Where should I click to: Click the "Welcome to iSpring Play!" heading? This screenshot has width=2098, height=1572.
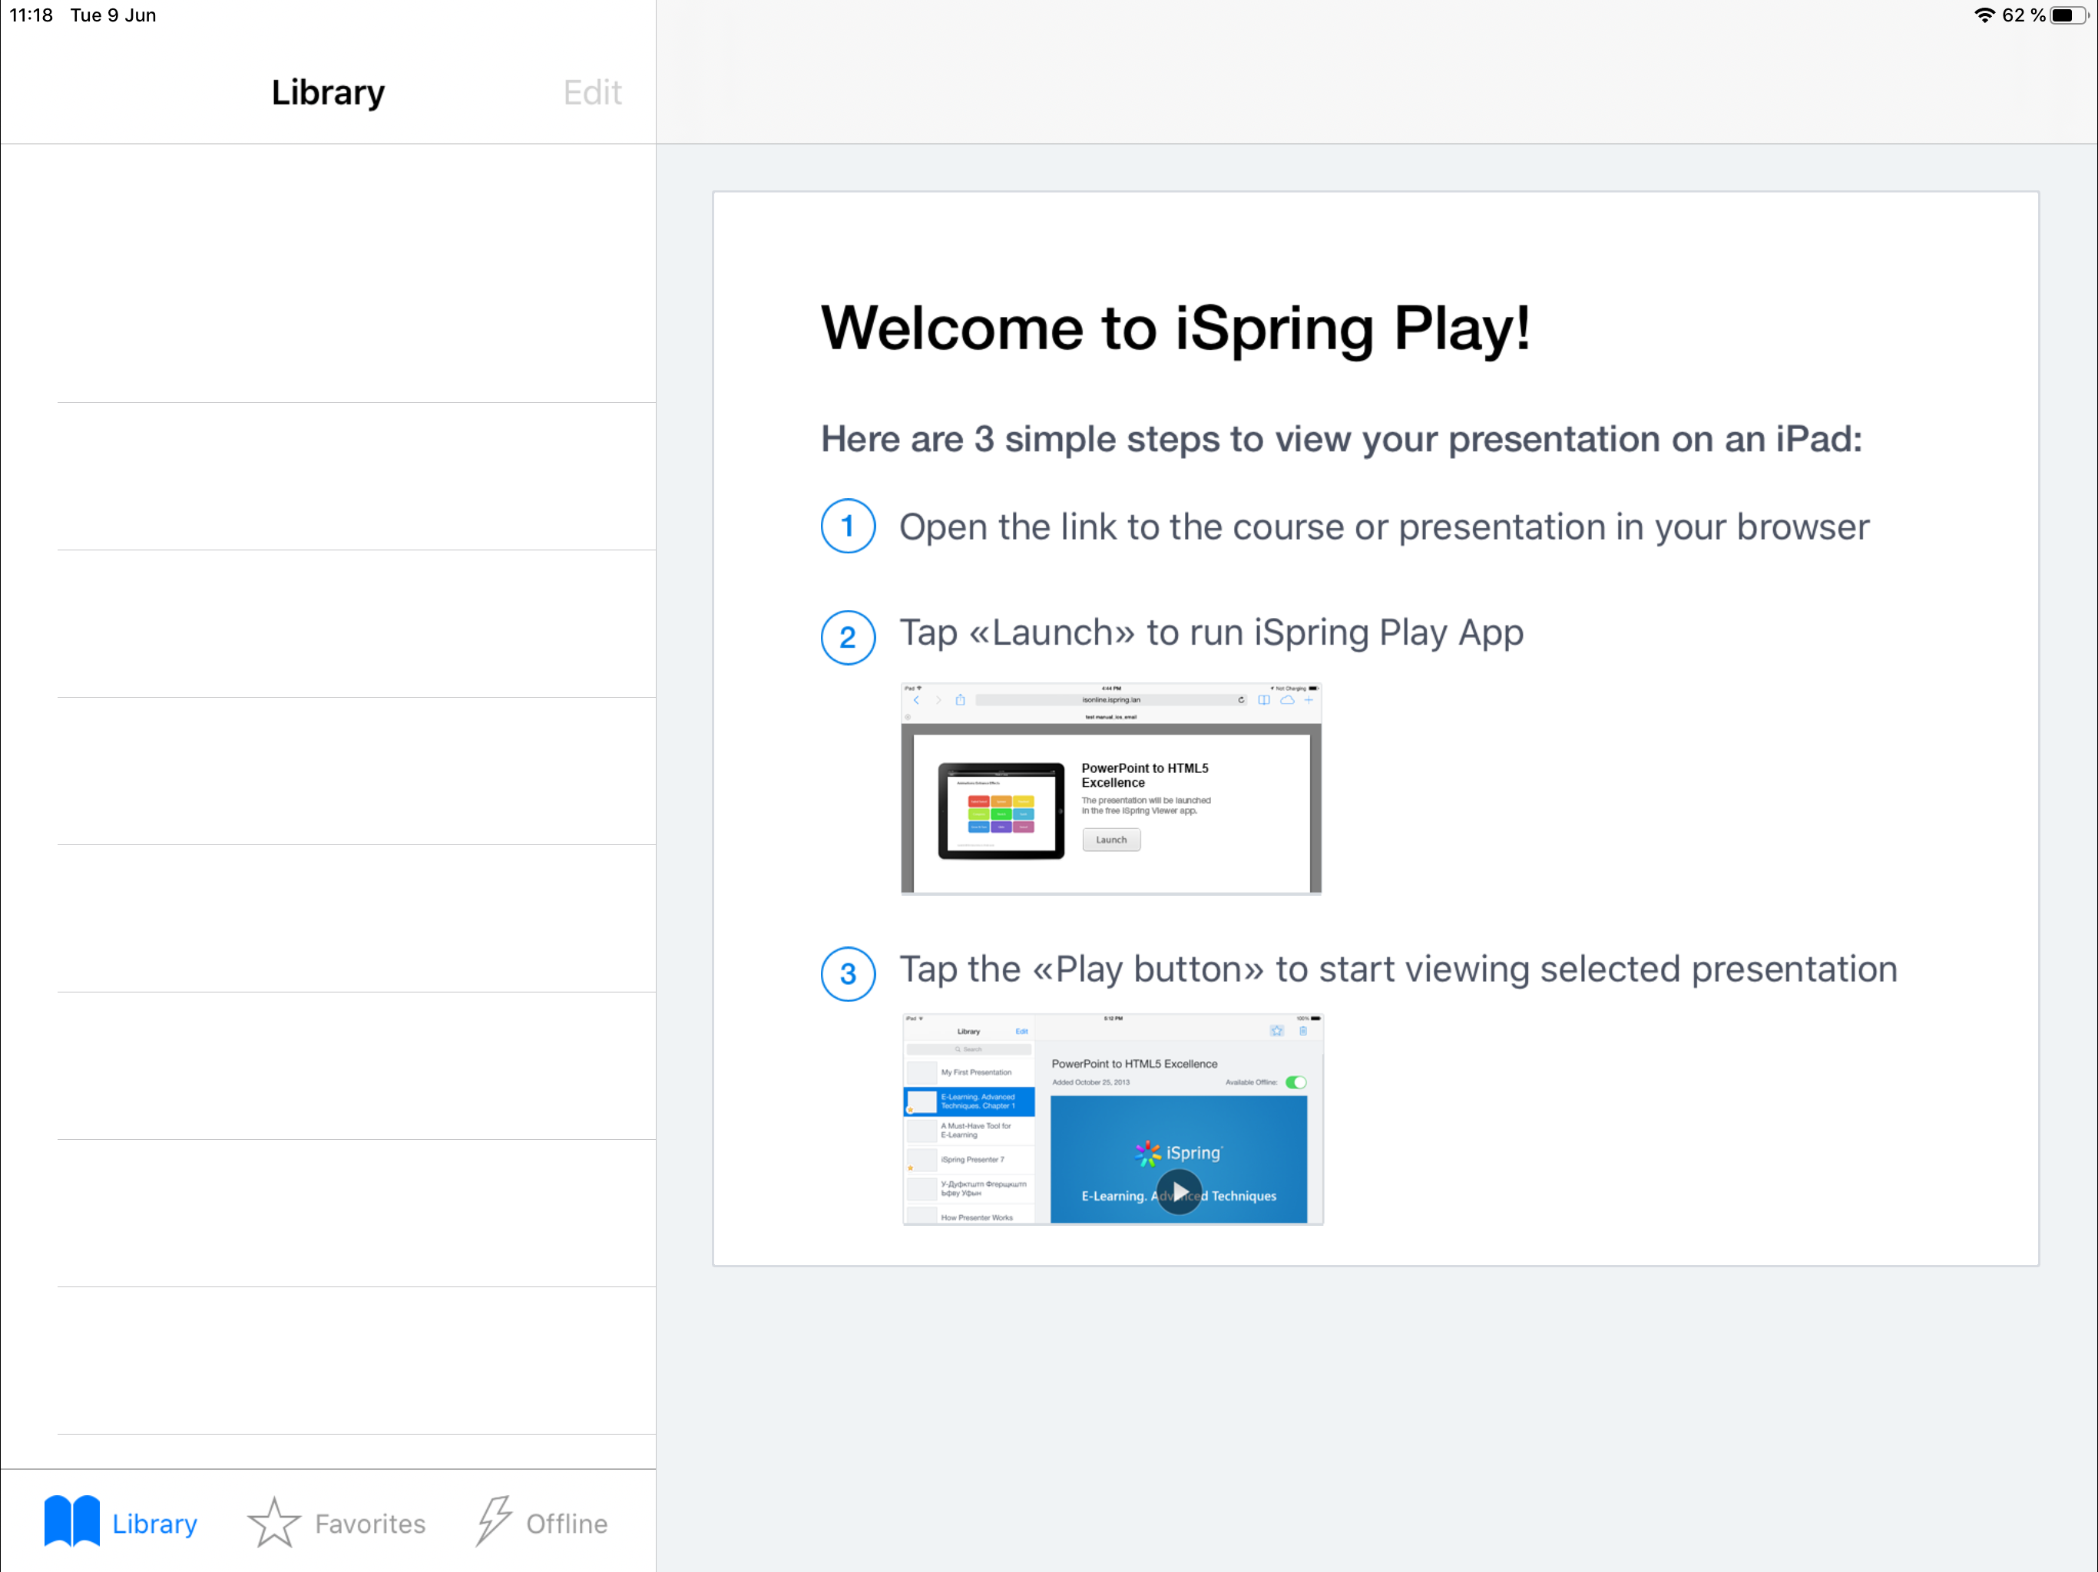pos(1175,329)
